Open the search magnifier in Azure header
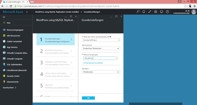The height and width of the screenshot is (105, 197). click(138, 12)
